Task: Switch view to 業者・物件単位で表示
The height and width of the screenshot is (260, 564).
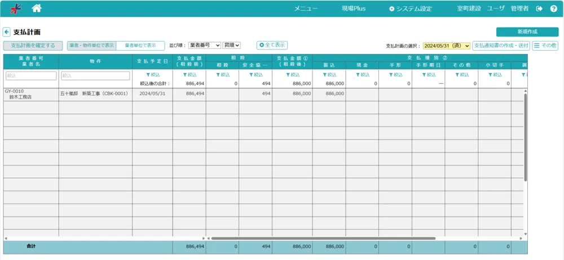Action: tap(91, 46)
